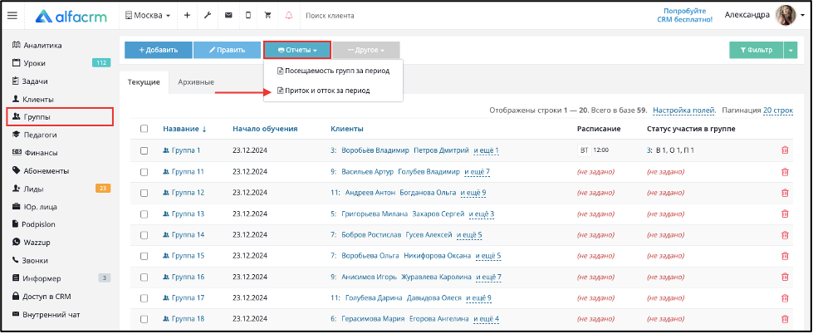The image size is (813, 334).
Task: Click the Фильтр button
Action: pyautogui.click(x=757, y=51)
